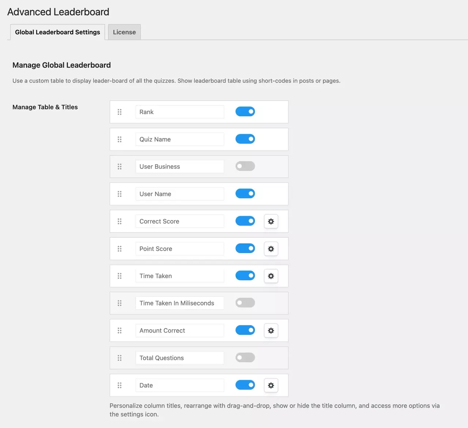Click drag handle icon of User Name row
This screenshot has height=428, width=468.
point(120,194)
